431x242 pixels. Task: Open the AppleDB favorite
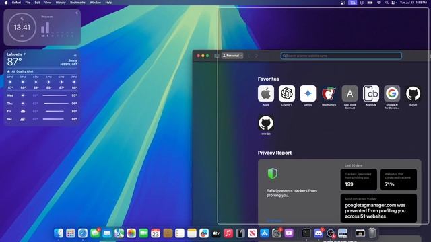[x=371, y=93]
